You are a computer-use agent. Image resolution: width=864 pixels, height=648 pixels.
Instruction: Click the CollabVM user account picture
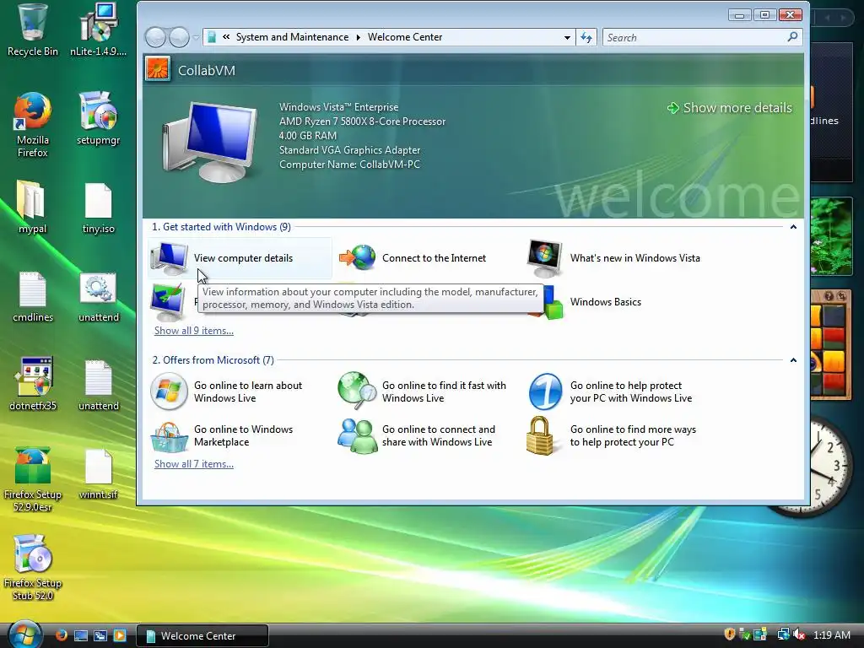point(158,69)
